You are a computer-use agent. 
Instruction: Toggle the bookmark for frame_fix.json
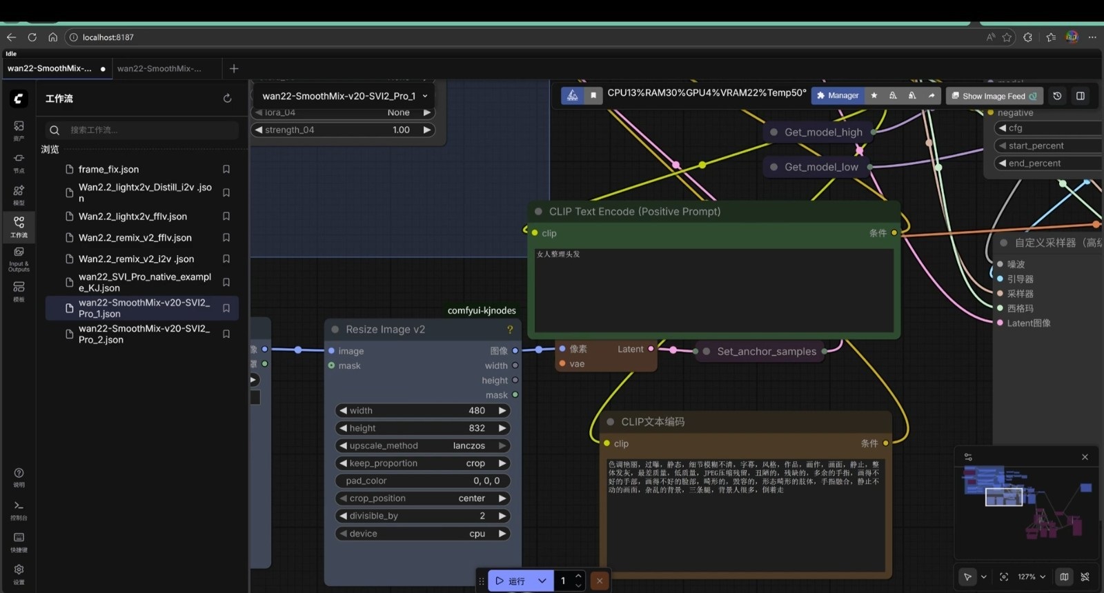(x=226, y=169)
